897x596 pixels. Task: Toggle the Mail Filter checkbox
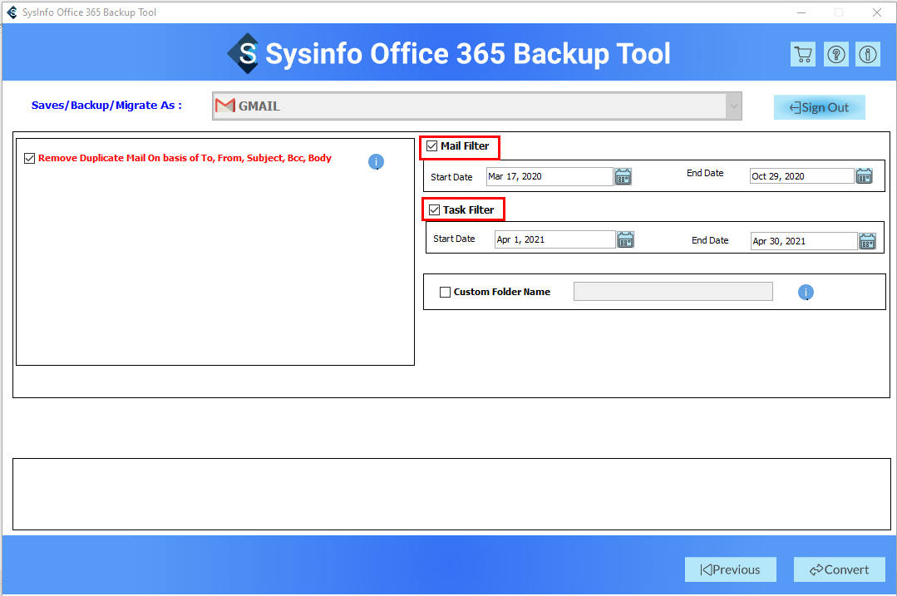tap(431, 146)
